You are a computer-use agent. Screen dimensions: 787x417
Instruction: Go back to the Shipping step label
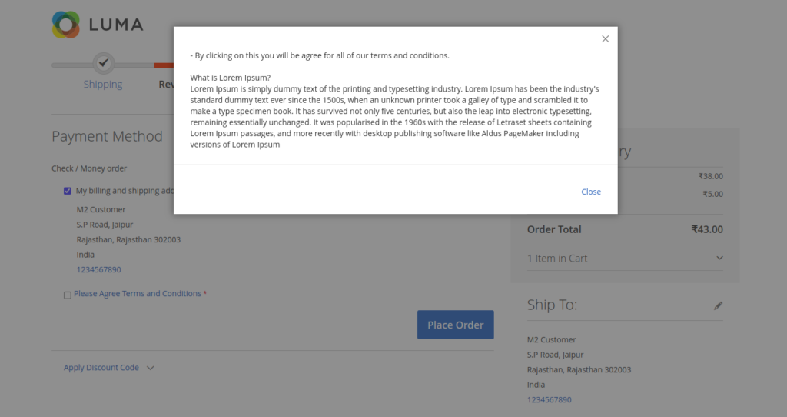tap(103, 85)
